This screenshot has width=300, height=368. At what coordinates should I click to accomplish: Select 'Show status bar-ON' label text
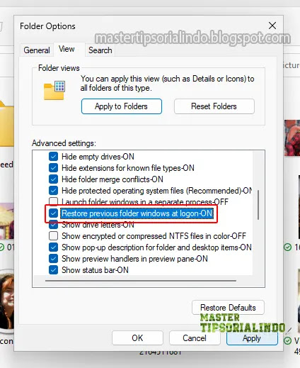pyautogui.click(x=95, y=270)
